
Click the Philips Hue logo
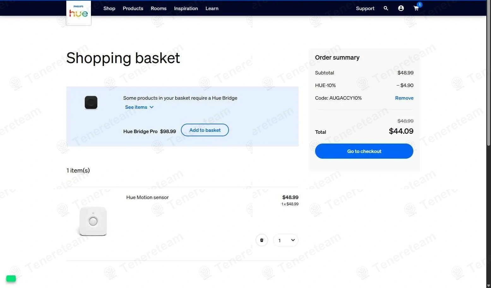[x=79, y=13]
